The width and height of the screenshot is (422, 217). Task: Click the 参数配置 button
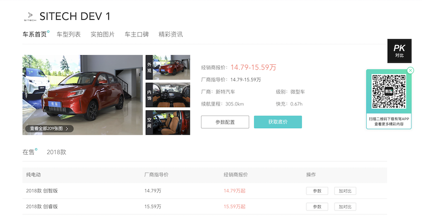click(225, 122)
